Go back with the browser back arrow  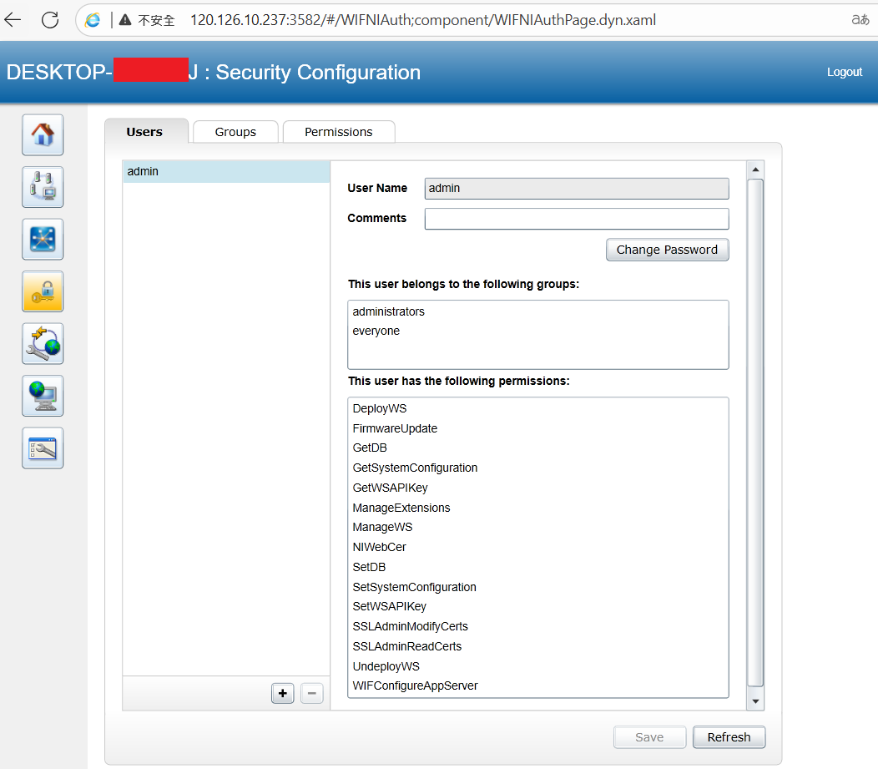click(x=13, y=20)
